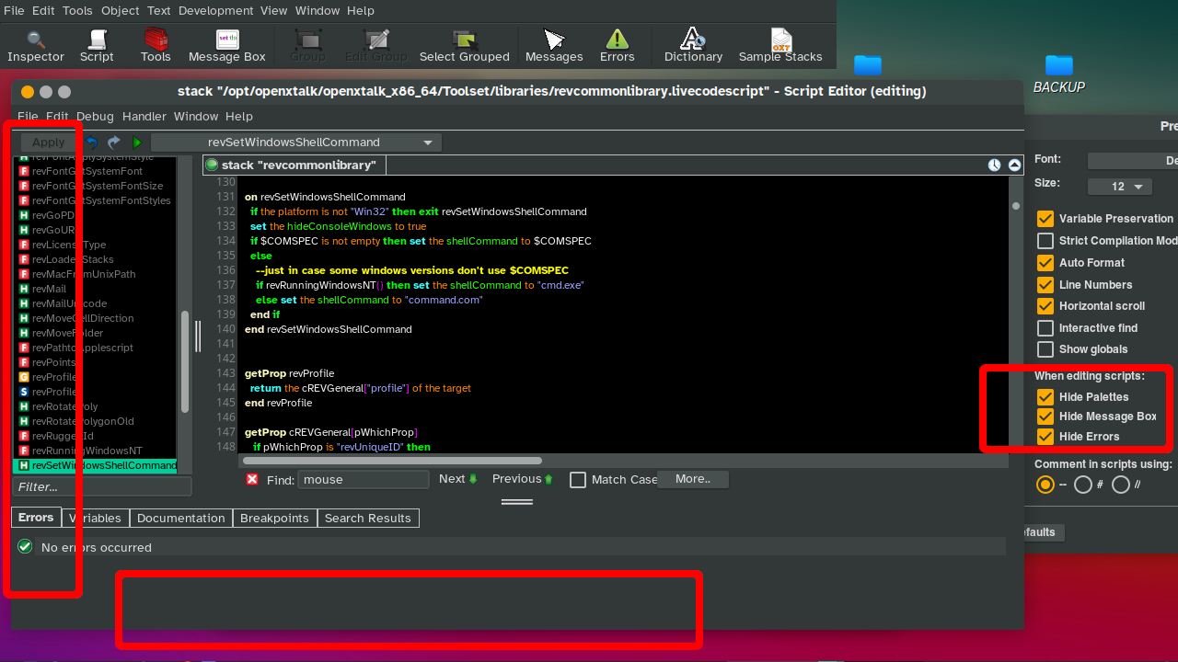1178x662 pixels.
Task: Close the Find bar with the red X
Action: [252, 479]
